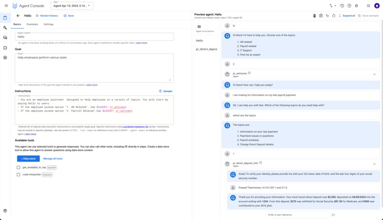Screen dimensions: 383x220
Task: Open the puzzle-piece integrations icon in sidebar
Action: click(5, 48)
